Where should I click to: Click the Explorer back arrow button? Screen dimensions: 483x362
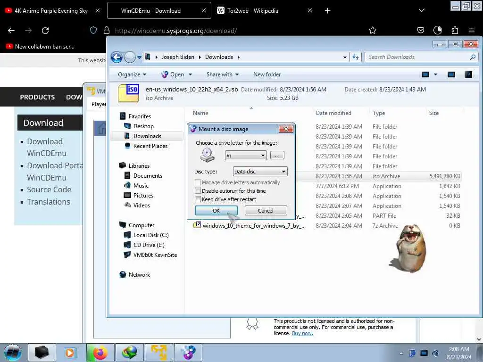tap(117, 57)
